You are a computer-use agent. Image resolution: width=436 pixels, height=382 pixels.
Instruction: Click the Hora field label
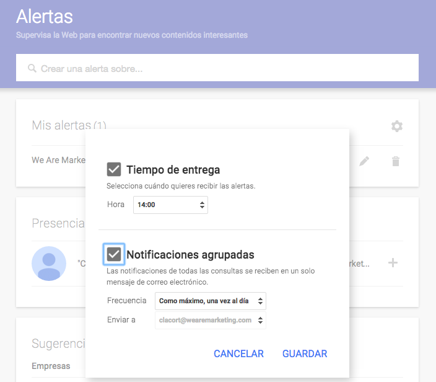116,205
